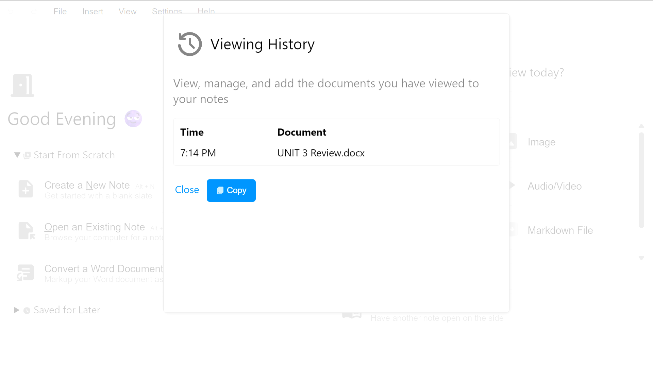Click the Create a New Note icon
The height and width of the screenshot is (367, 653).
click(x=26, y=189)
